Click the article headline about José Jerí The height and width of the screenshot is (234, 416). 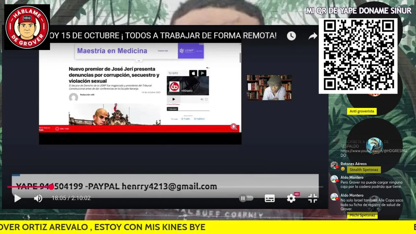114,75
